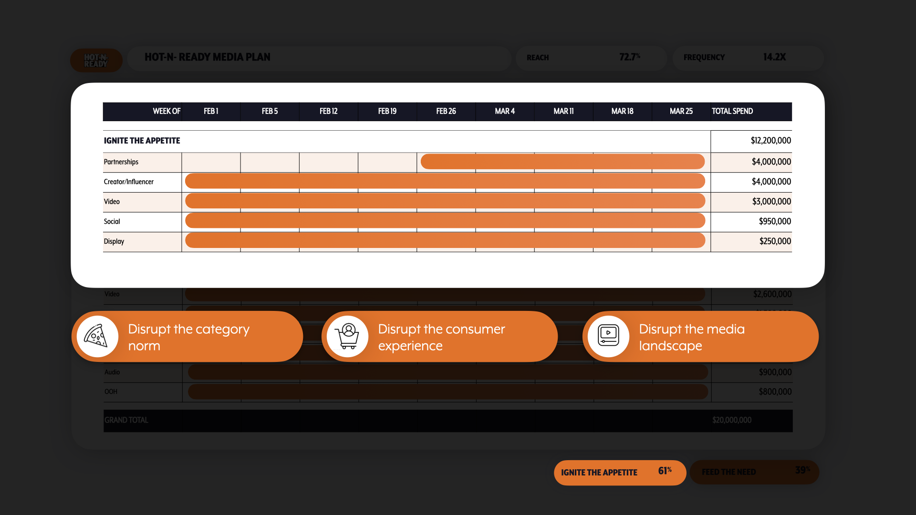
Task: Click the Display row label
Action: (114, 242)
